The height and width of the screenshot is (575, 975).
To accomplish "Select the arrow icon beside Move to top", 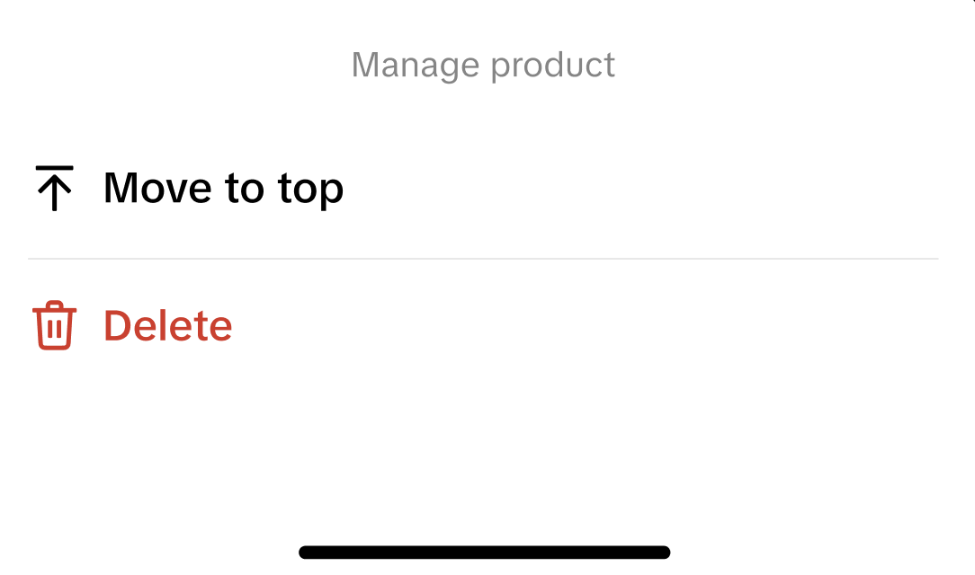I will point(54,189).
